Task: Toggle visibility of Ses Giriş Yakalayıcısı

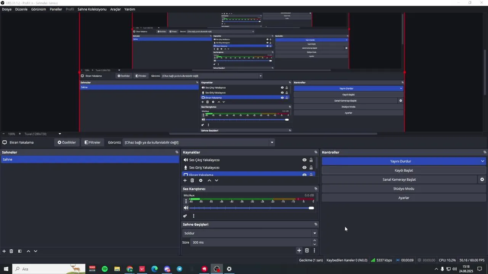Action: [x=304, y=167]
